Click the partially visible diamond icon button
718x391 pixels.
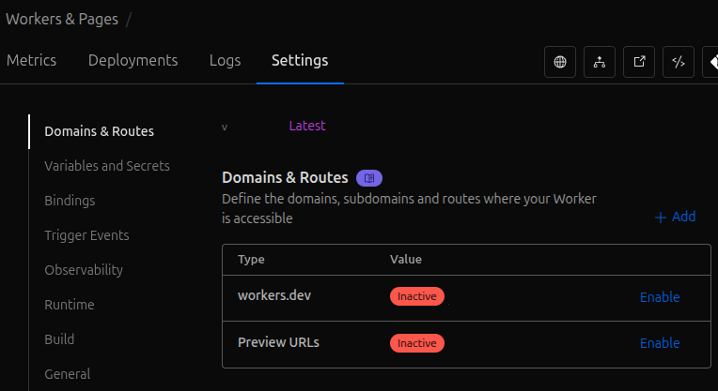pos(710,62)
